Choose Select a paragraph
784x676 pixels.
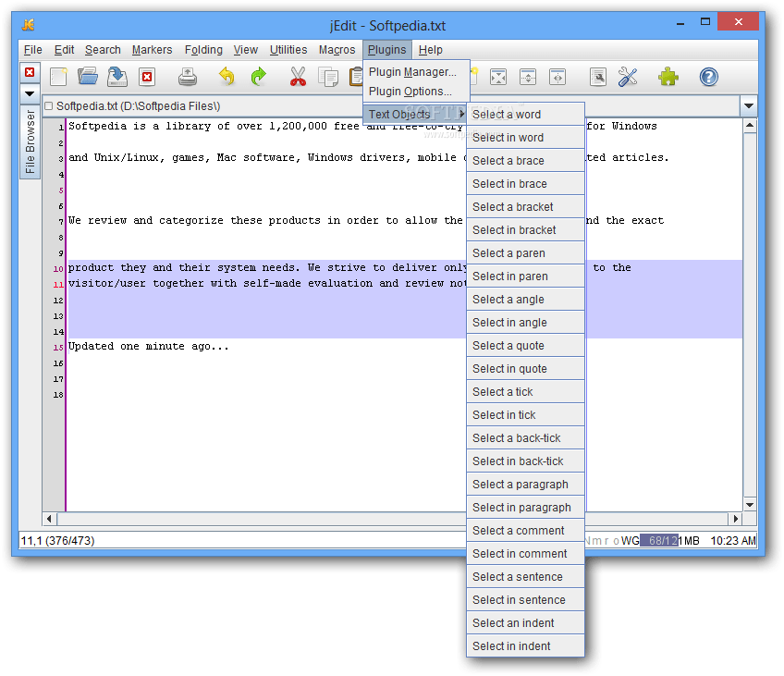click(x=525, y=484)
